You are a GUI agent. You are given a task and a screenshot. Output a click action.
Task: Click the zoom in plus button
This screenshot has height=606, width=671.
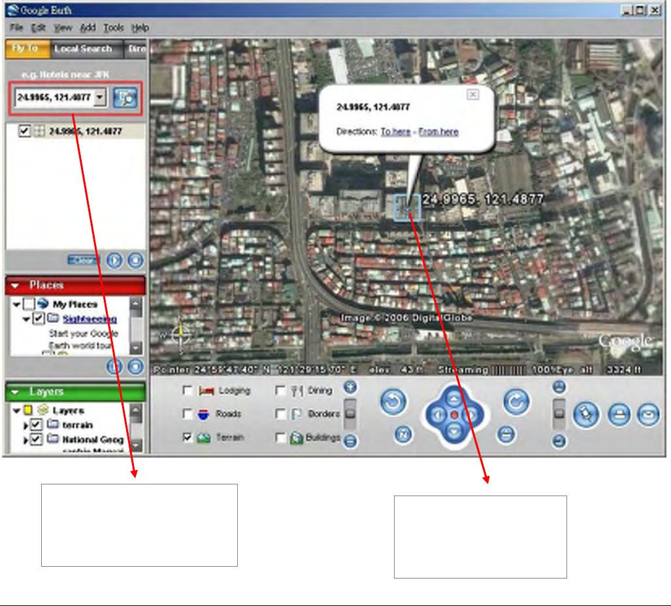pos(350,387)
